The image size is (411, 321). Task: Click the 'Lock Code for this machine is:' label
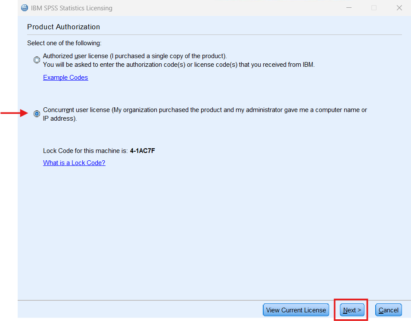pyautogui.click(x=85, y=151)
